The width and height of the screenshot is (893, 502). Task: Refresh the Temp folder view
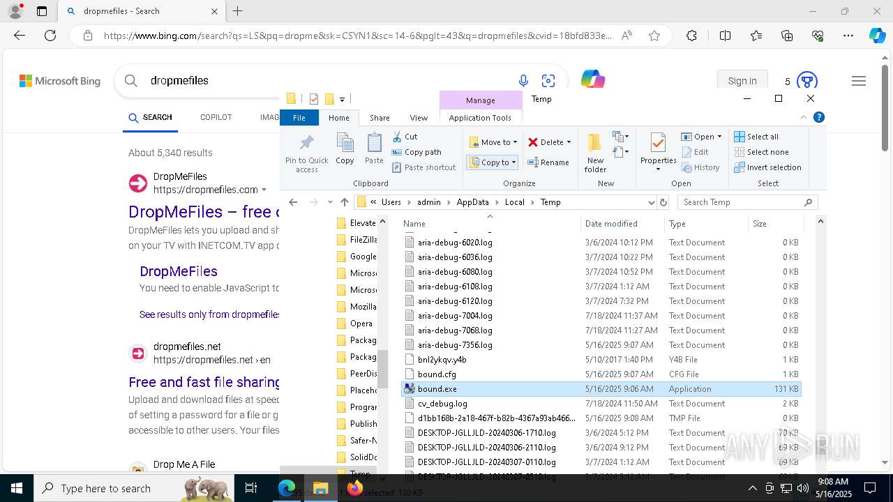663,202
